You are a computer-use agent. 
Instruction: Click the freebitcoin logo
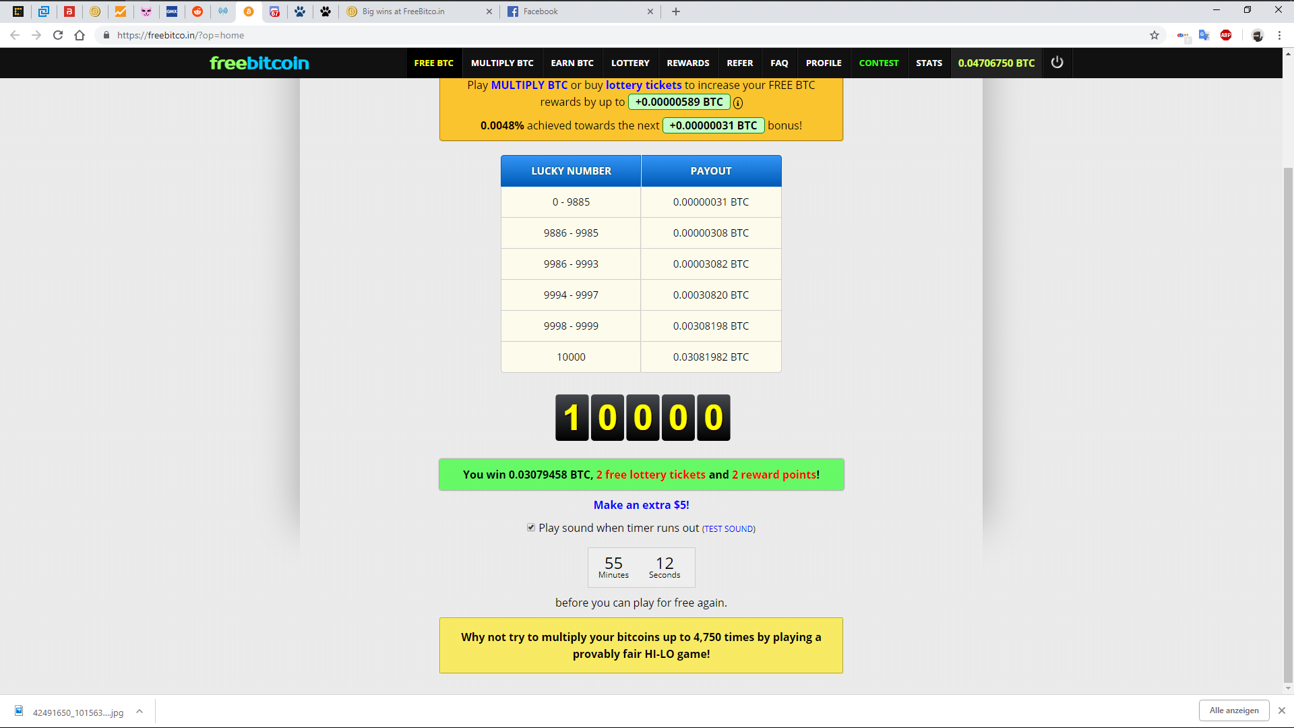point(259,63)
